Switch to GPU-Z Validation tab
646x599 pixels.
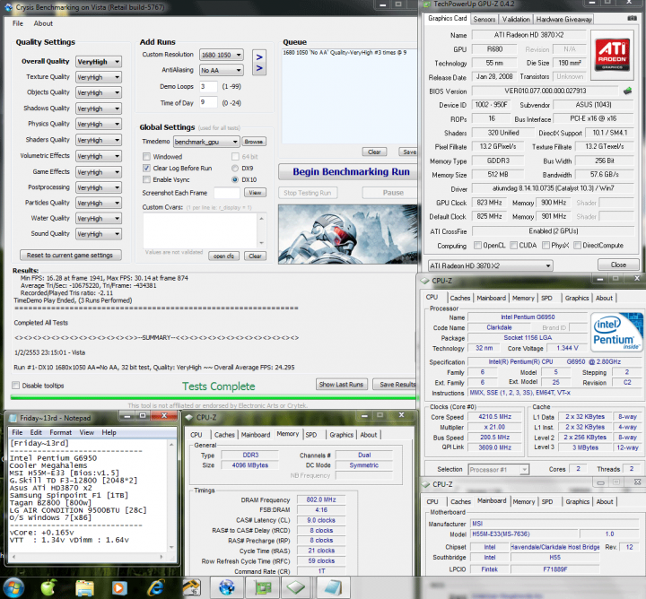(516, 20)
